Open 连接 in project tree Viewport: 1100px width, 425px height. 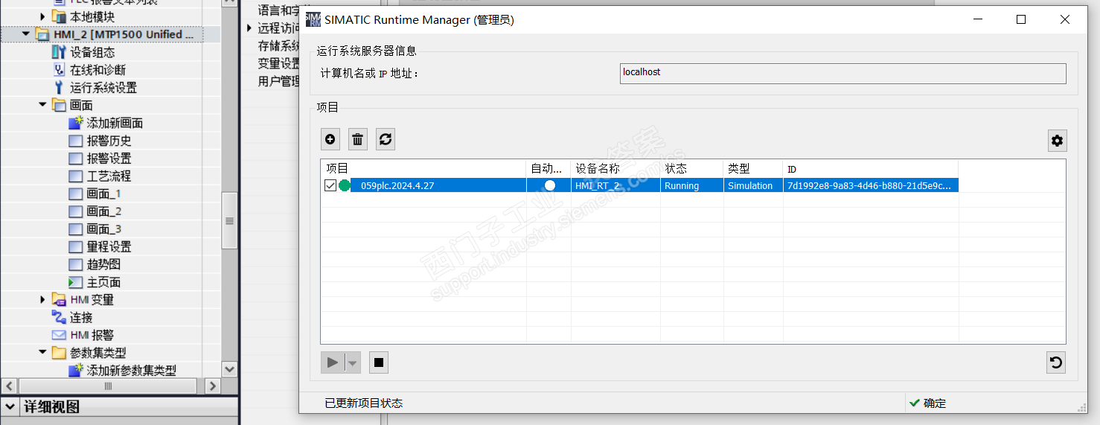tap(81, 317)
